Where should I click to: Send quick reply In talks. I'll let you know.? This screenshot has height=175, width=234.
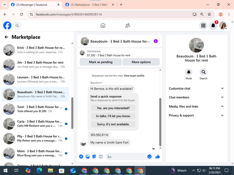tap(113, 116)
